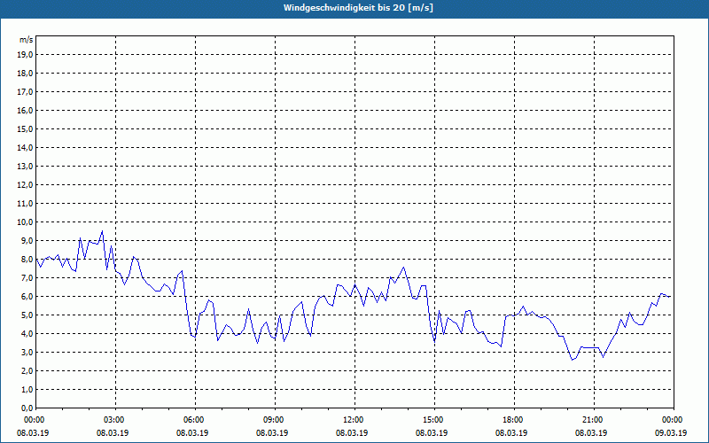709x443 pixels.
Task: Click the '08.03.19' date under 15:00
Action: [432, 432]
